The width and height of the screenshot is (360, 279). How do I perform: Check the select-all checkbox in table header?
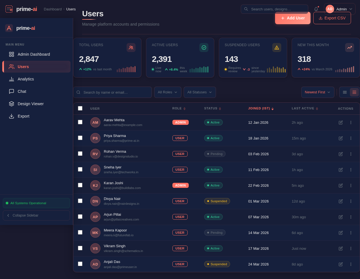[80, 108]
